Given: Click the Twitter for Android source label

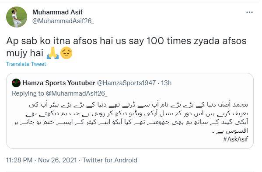Looking at the screenshot, I should [x=110, y=160].
